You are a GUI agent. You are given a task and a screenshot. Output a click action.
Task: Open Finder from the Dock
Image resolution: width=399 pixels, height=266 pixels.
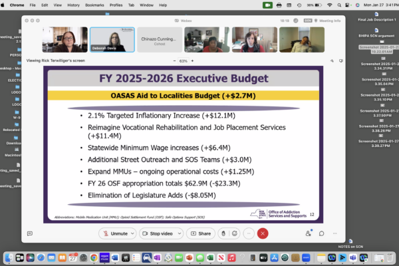[x=9, y=258]
